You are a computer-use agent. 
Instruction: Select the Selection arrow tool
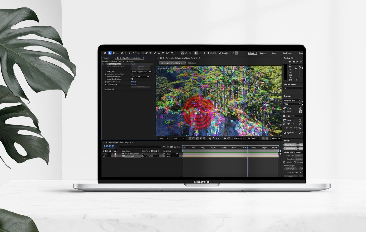[110, 53]
